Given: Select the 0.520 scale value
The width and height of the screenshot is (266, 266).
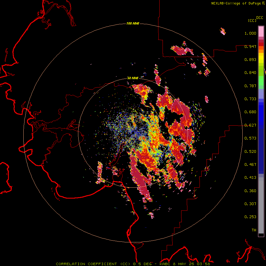Looking at the screenshot, I should [x=250, y=152].
